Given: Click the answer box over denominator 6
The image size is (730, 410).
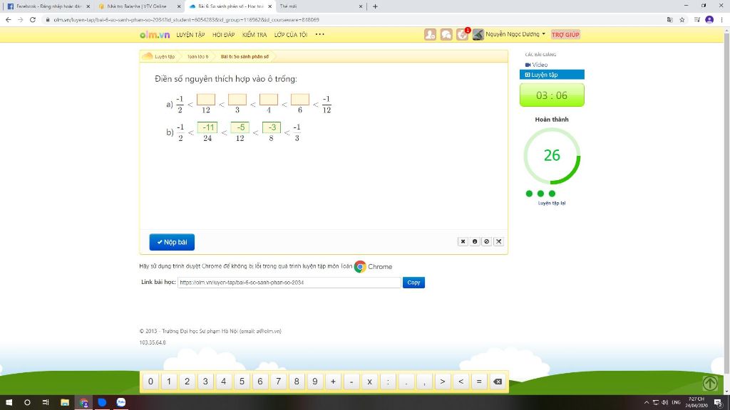Looking at the screenshot, I should (x=300, y=100).
